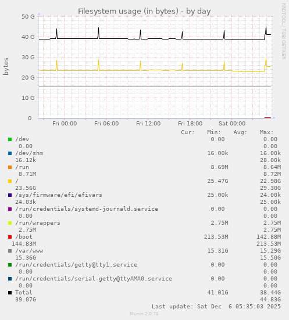The height and width of the screenshot is (320, 289).
Task: Click the 'Last update: Sat Dec 6 05:35:03 2025' text
Action: coord(216,307)
